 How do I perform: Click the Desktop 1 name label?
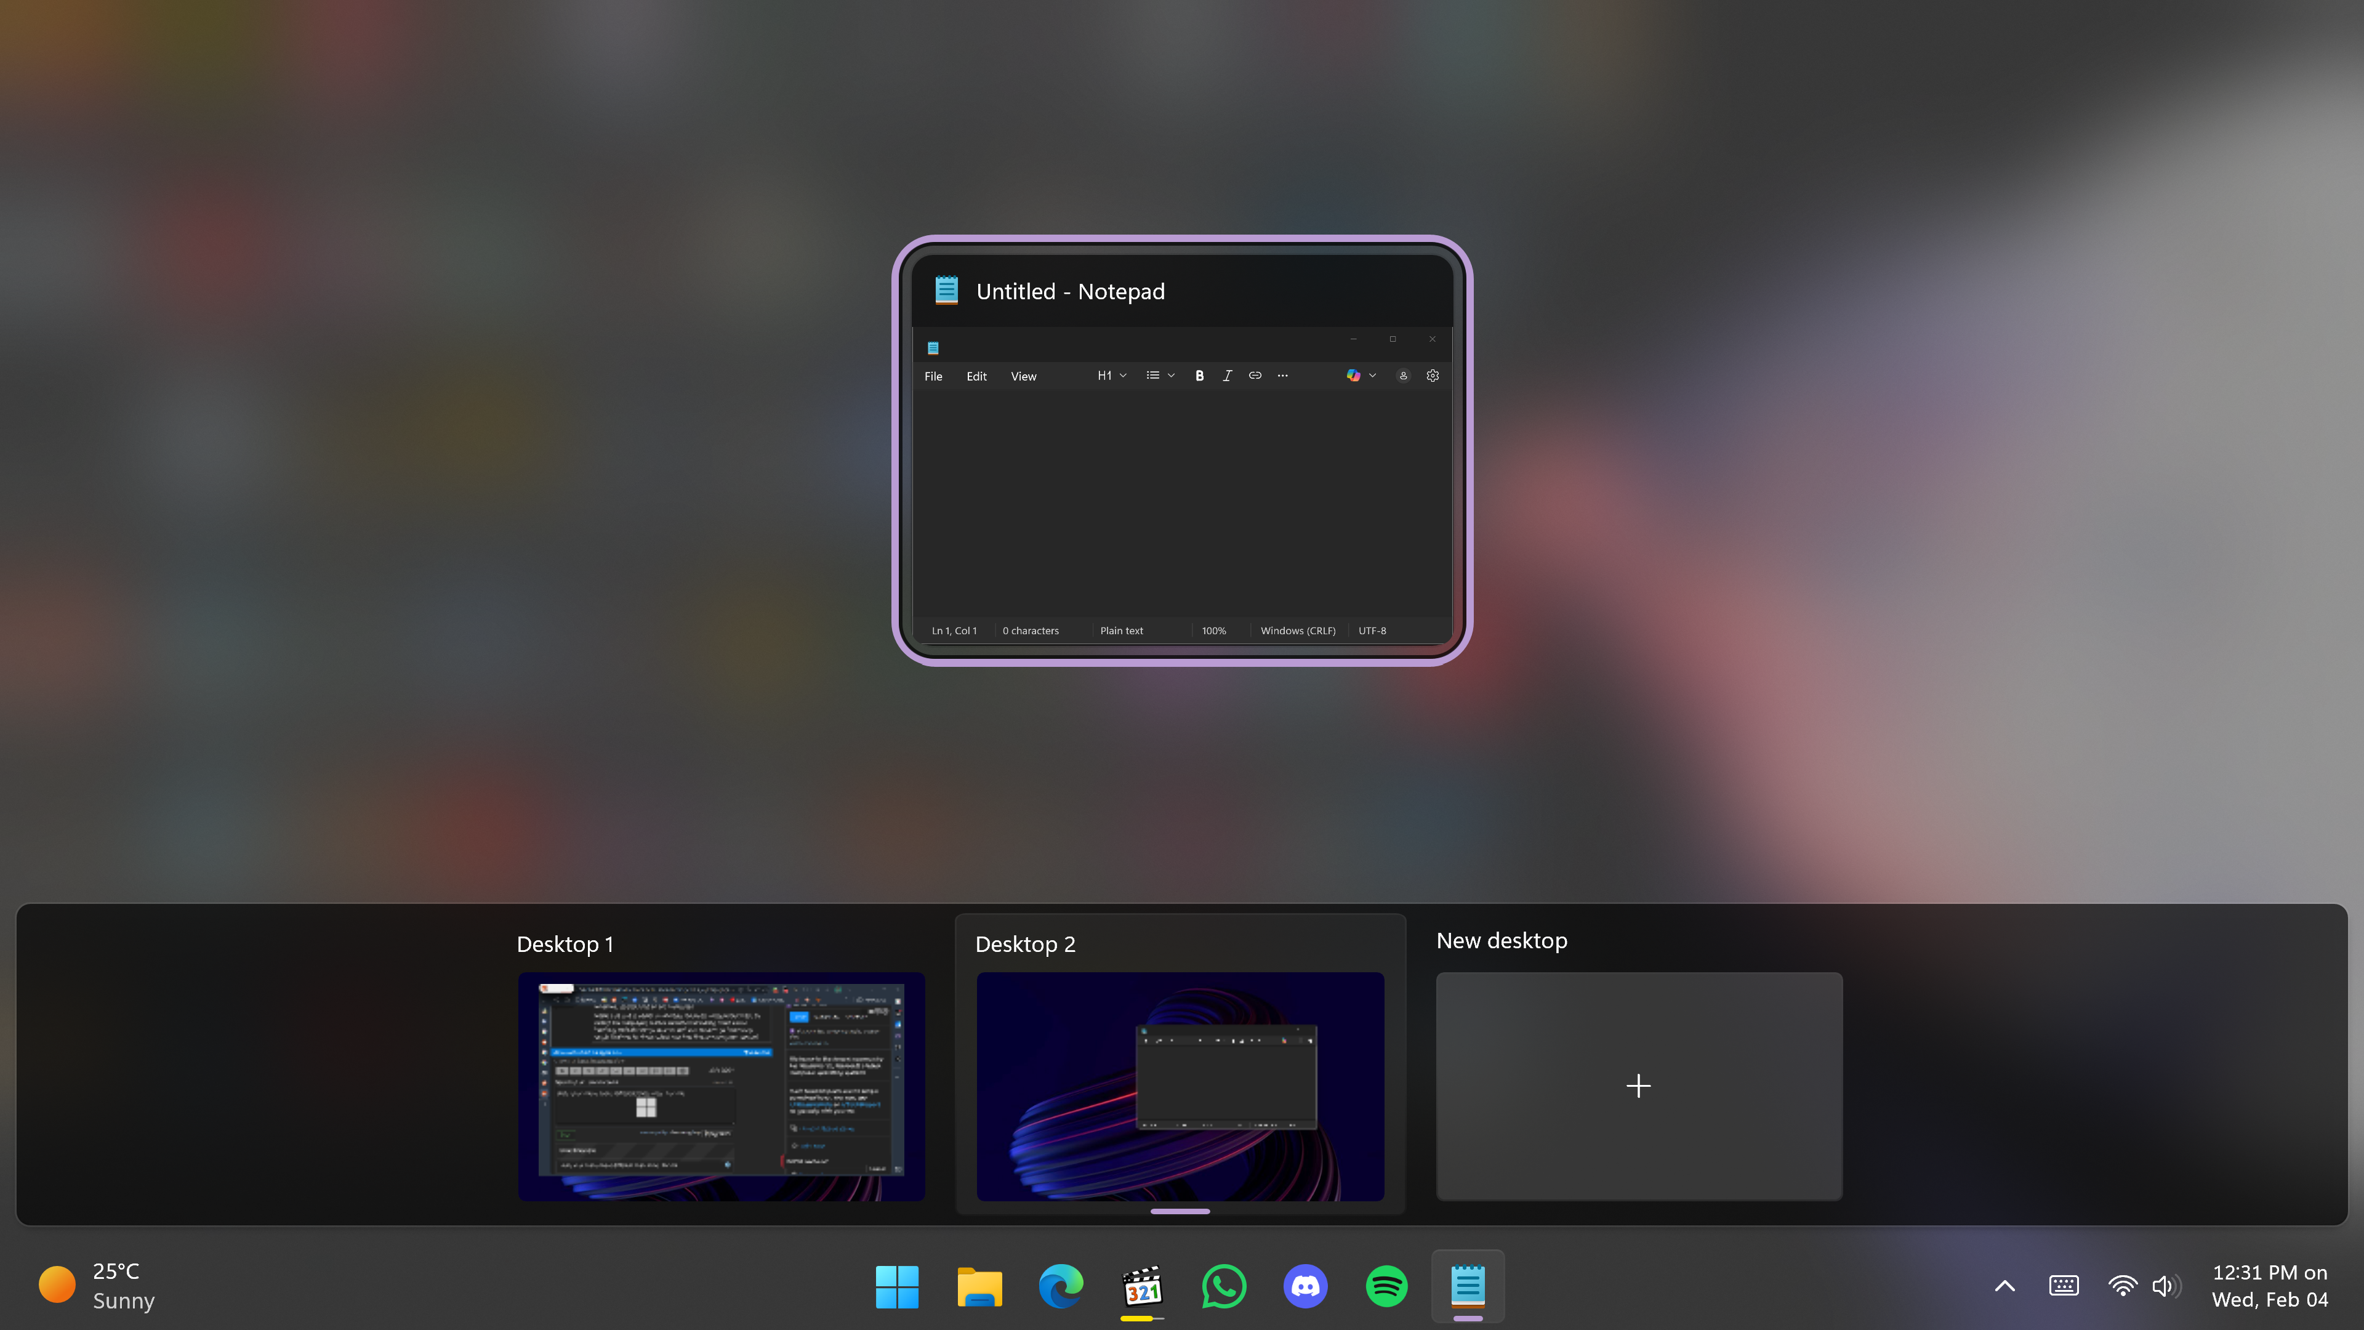565,945
